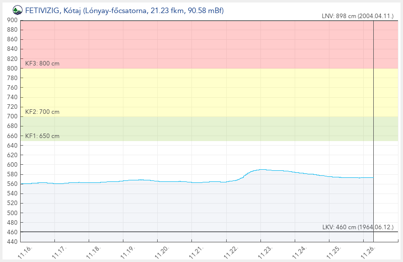Viewport: 403px width, 262px height.
Task: Select the KF2: 700 cm threshold label
Action: pos(42,112)
